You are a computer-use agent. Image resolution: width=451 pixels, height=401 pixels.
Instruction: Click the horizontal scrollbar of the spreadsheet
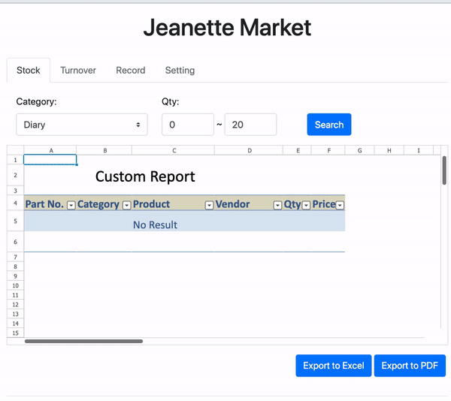(83, 341)
